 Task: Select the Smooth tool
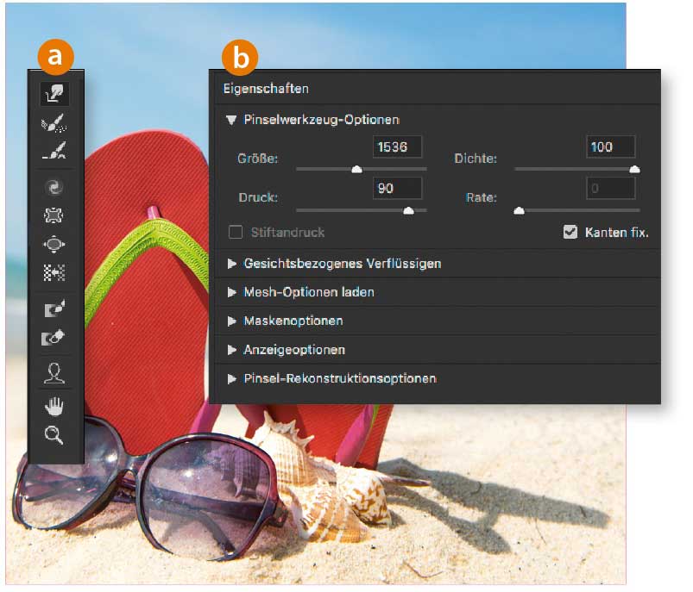pos(54,151)
